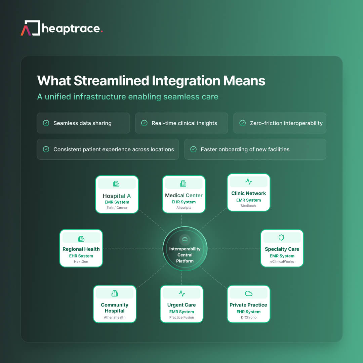Viewport: 363px width, 363px height.
Task: Click the database icon in central platform circle
Action: [x=185, y=240]
